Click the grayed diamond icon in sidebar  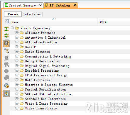6,71
